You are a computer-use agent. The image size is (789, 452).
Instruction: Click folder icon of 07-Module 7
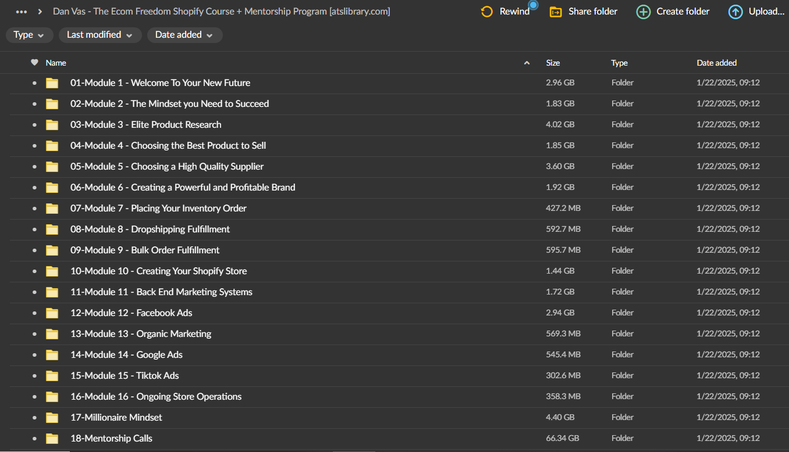[52, 209]
